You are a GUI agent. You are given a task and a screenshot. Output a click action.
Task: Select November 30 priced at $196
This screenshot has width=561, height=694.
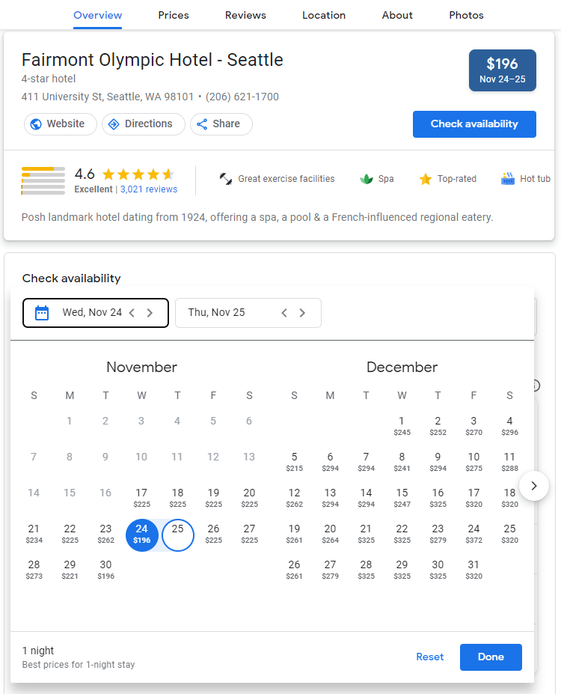(105, 569)
